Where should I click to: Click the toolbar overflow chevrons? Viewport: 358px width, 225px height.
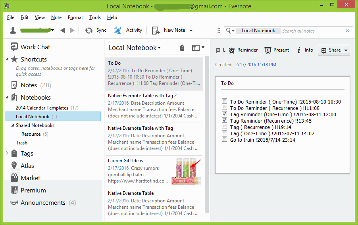[219, 31]
